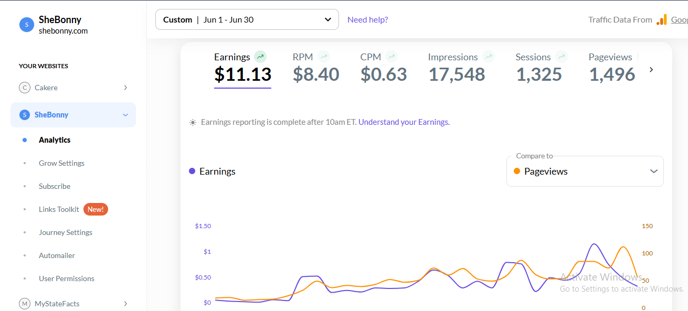Viewport: 688px width, 311px height.
Task: Click the 100 pageviews axis label
Action: click(x=648, y=253)
